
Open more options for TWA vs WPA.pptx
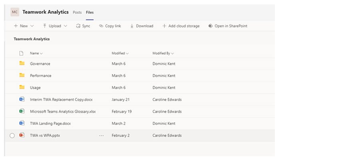tap(101, 135)
